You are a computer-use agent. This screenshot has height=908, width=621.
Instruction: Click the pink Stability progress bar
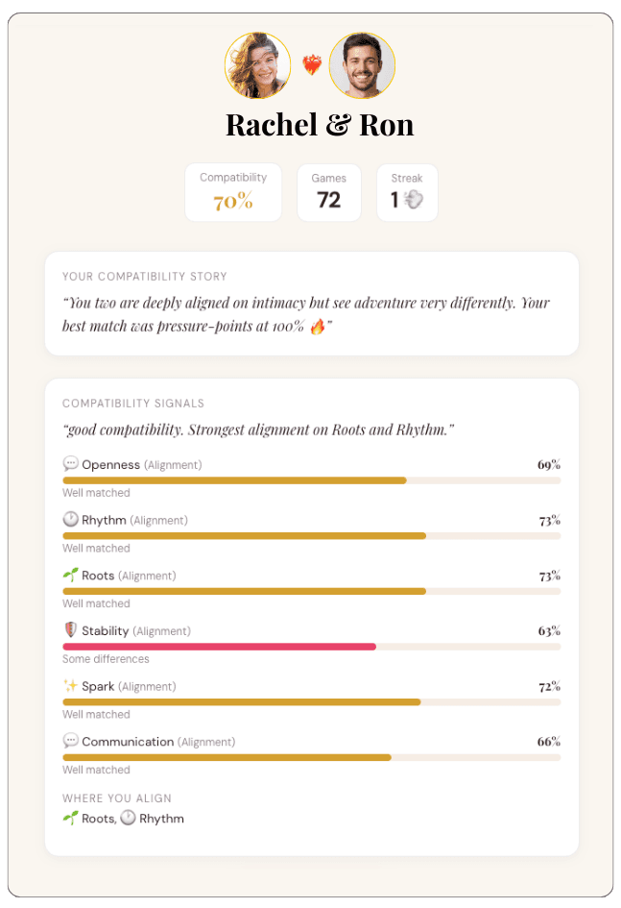click(x=218, y=647)
